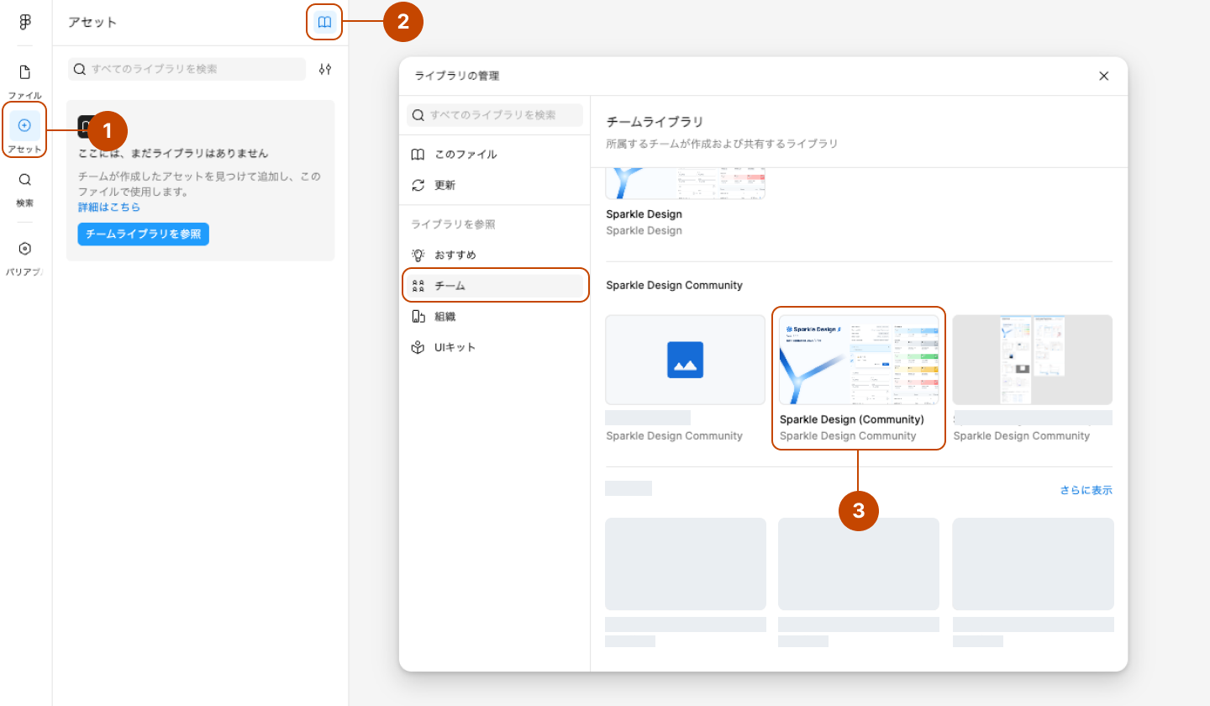This screenshot has width=1210, height=706.
Task: Select UIキット in library browser list
Action: (x=494, y=347)
